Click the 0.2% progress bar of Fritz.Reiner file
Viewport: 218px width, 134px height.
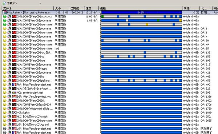(142, 12)
